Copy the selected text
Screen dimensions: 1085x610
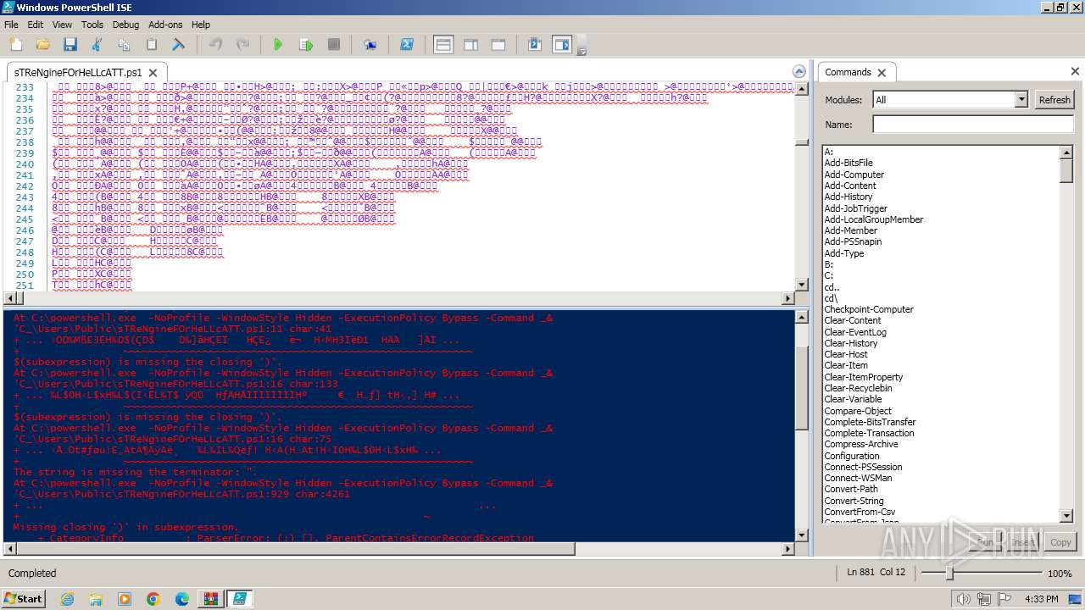[124, 44]
